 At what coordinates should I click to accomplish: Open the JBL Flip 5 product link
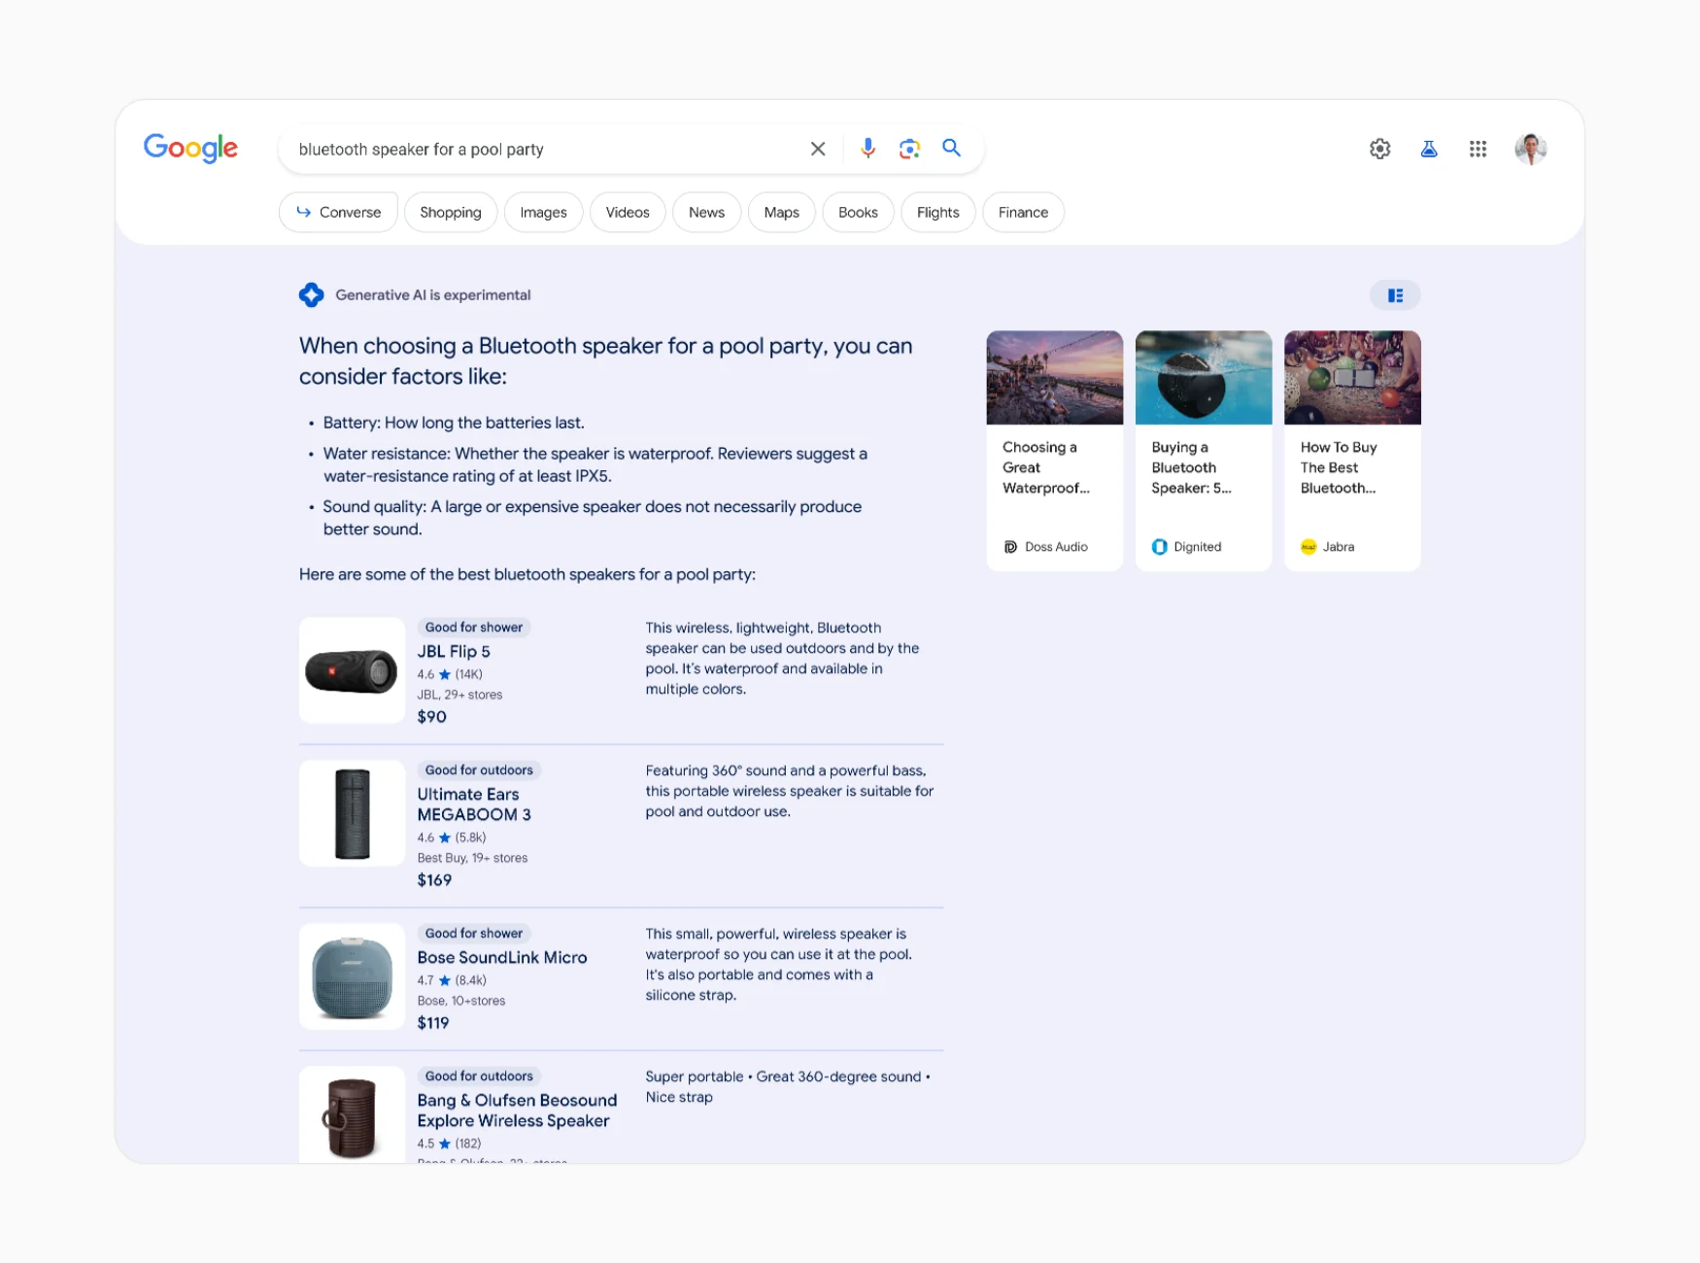(x=453, y=651)
